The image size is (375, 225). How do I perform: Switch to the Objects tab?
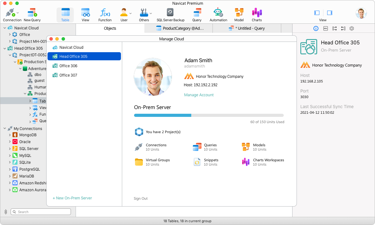coord(110,28)
